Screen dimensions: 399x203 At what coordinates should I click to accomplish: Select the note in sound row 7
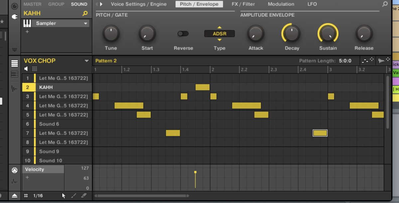[x=320, y=133]
